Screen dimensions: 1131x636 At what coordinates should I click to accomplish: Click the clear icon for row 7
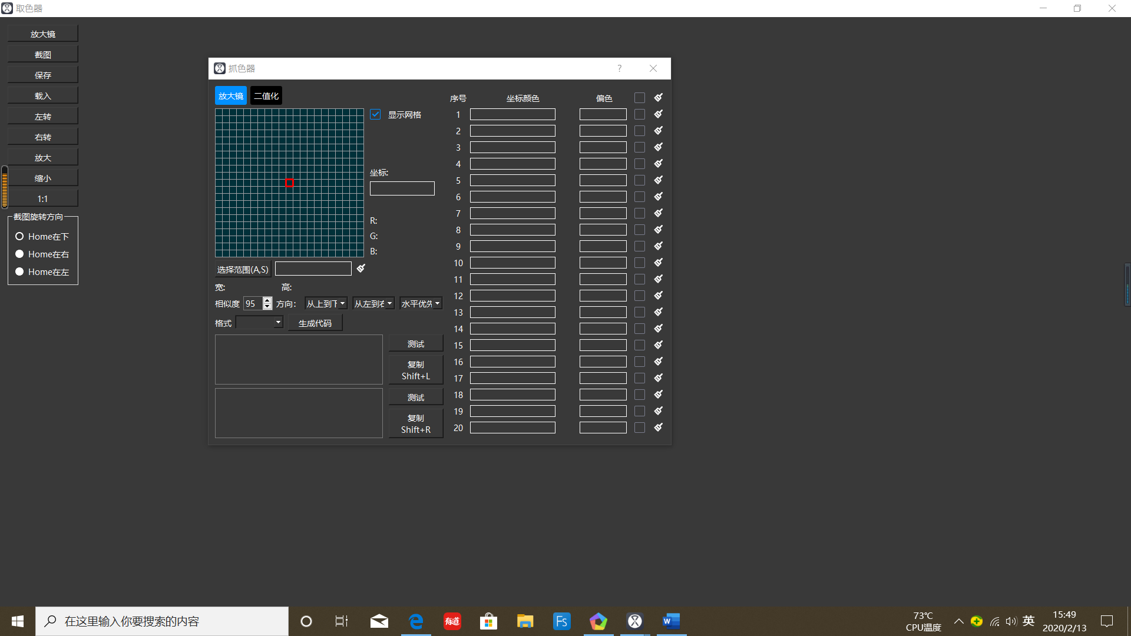[659, 213]
